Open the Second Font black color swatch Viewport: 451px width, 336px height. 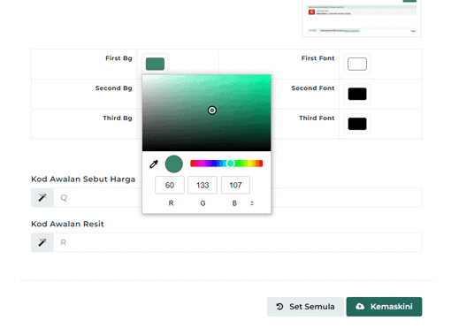click(357, 94)
